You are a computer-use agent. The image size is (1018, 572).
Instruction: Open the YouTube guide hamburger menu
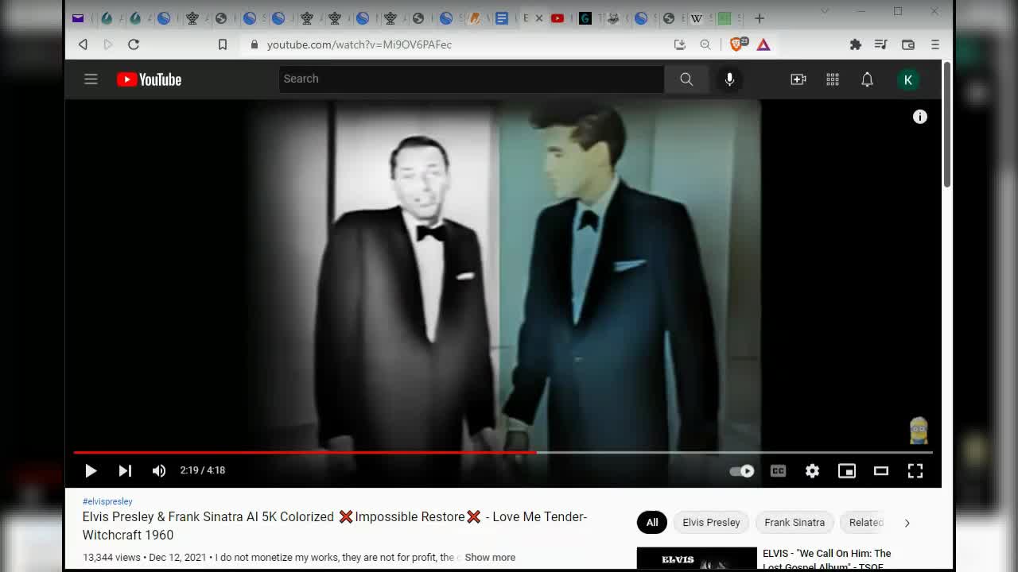[91, 79]
